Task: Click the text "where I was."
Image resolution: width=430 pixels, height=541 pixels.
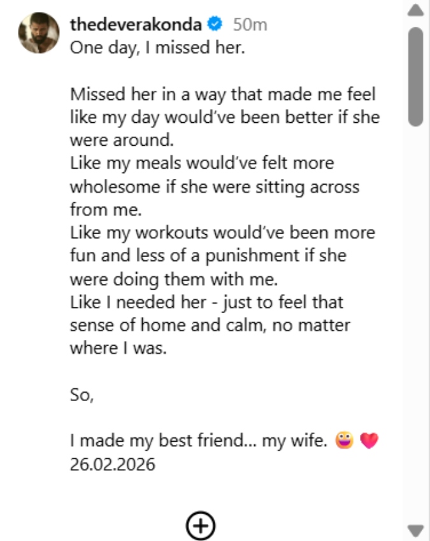Action: 118,348
